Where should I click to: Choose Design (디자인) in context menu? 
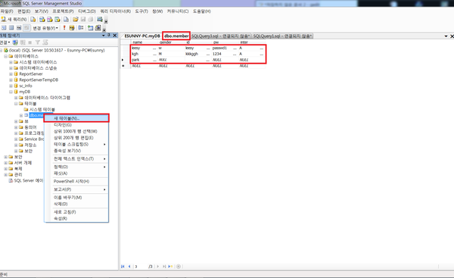76,125
